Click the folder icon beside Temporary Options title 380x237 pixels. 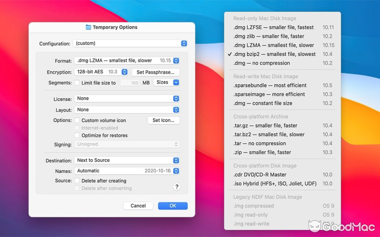click(89, 27)
